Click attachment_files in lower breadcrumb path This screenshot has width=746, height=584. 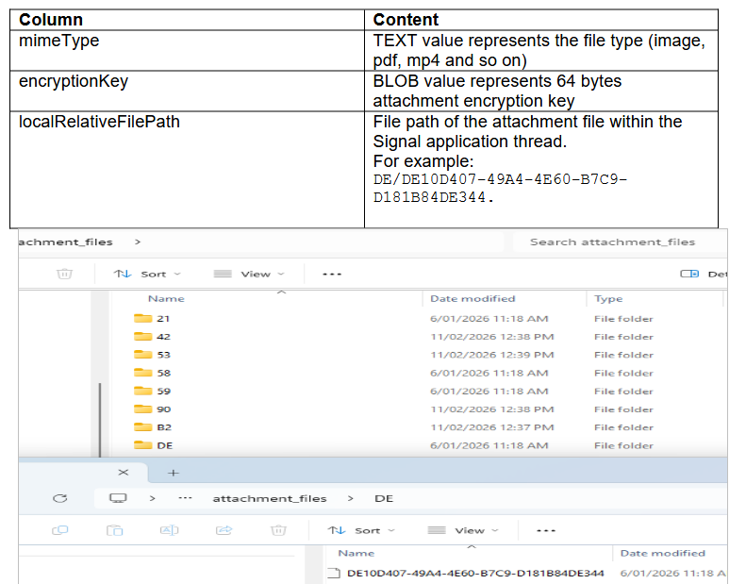click(x=269, y=498)
